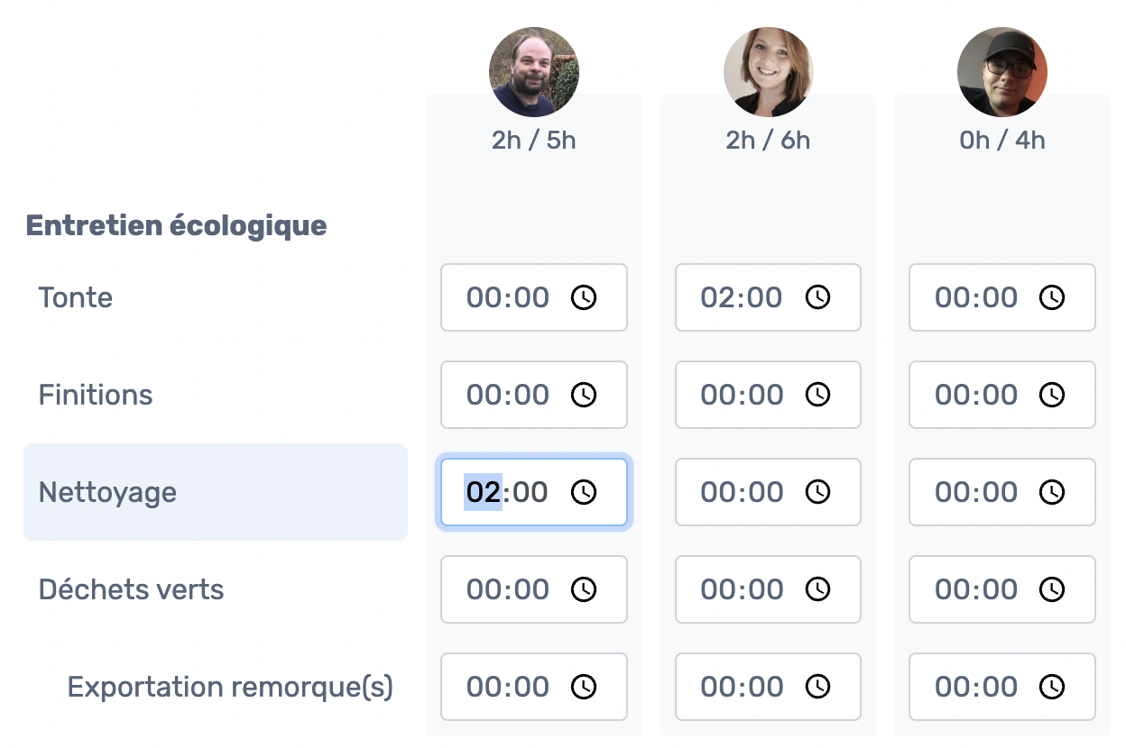Viewport: 1126px width, 748px height.
Task: Select the Nettoyage task row label
Action: pos(107,492)
